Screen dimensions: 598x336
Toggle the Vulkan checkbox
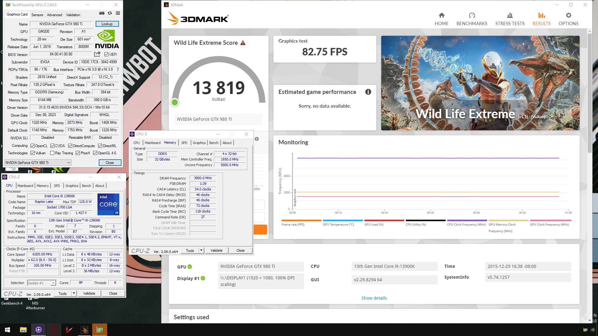point(32,153)
